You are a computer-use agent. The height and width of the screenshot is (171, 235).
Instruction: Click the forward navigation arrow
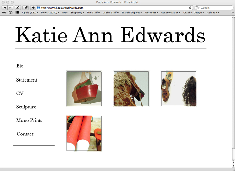(x=10, y=8)
